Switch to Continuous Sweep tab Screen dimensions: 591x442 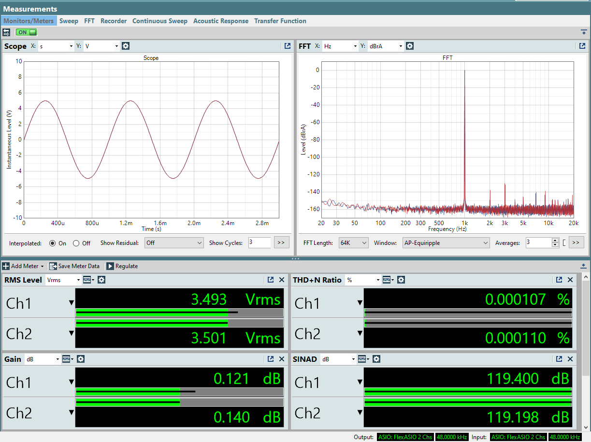pos(160,21)
